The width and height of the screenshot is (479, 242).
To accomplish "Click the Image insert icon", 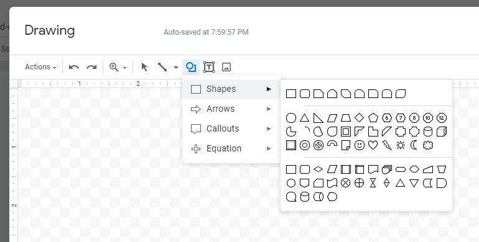I will pyautogui.click(x=226, y=67).
